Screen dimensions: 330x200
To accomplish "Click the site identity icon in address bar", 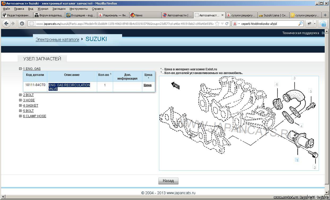I will 31,24.
